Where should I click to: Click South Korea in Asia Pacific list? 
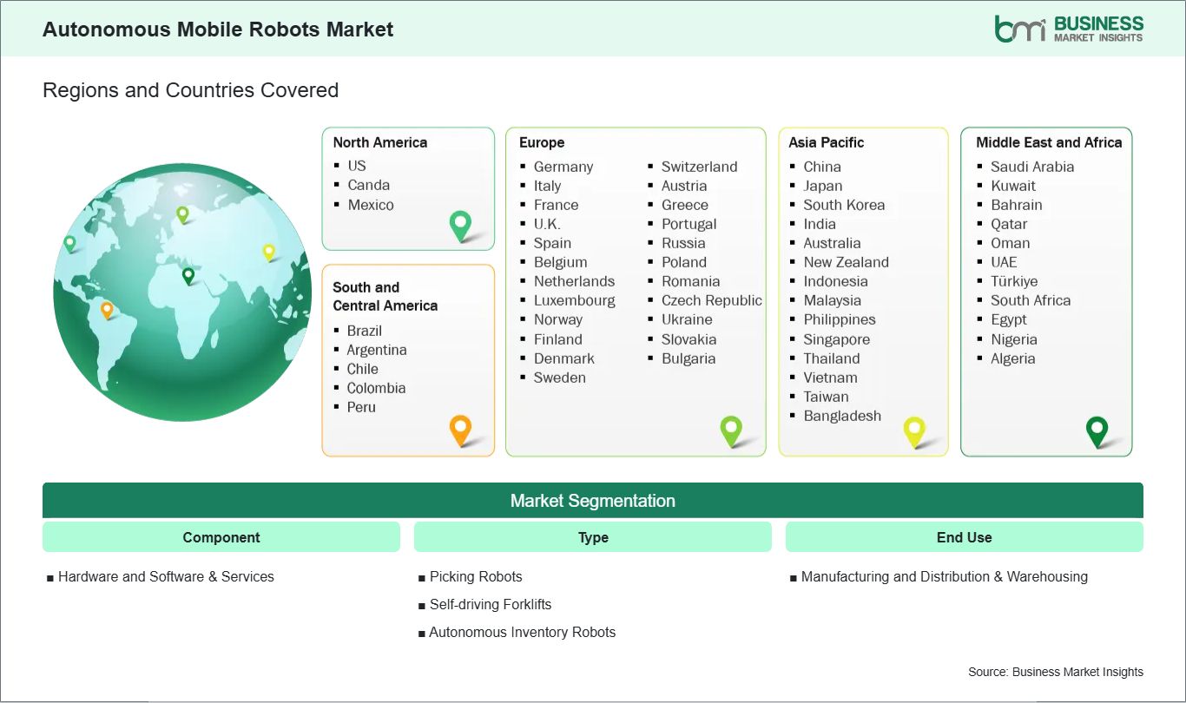coord(844,205)
